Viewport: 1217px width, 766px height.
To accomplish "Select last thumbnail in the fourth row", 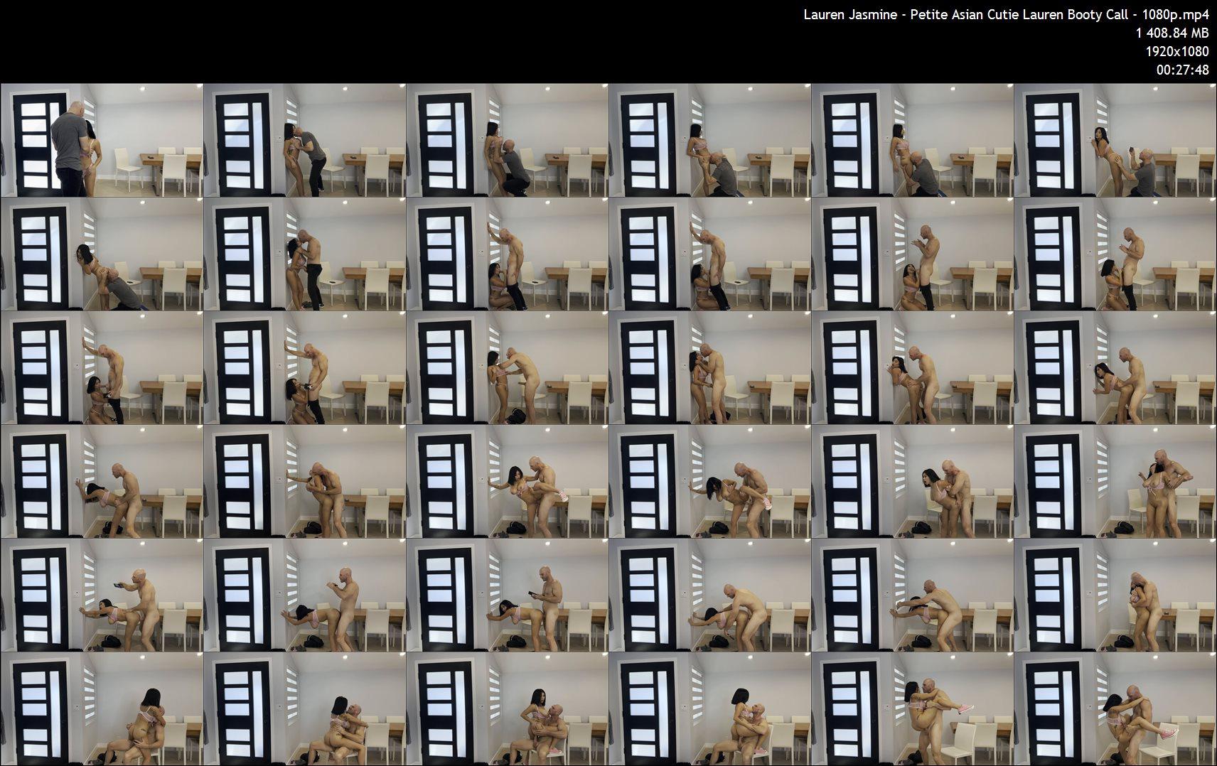I will click(1115, 481).
